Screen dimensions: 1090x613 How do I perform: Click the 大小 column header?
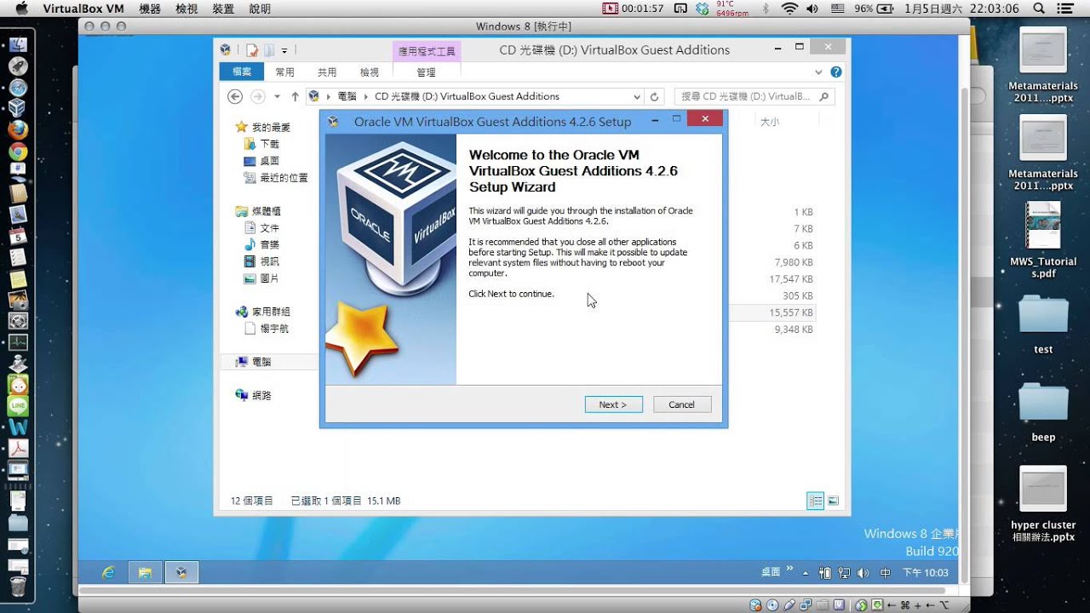[769, 123]
